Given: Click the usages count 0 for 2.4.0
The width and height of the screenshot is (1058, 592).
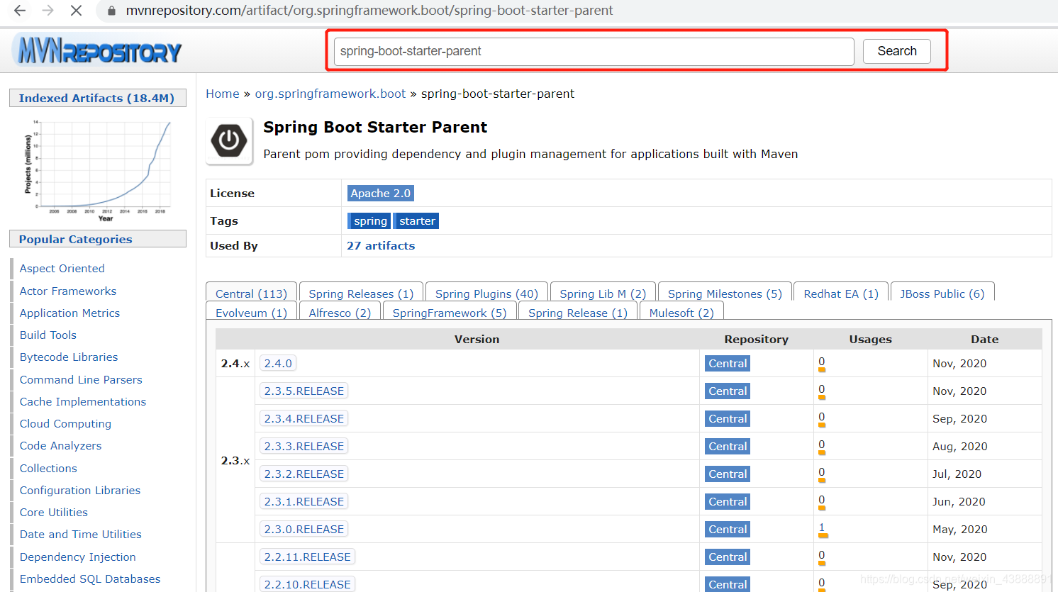Looking at the screenshot, I should (x=822, y=362).
